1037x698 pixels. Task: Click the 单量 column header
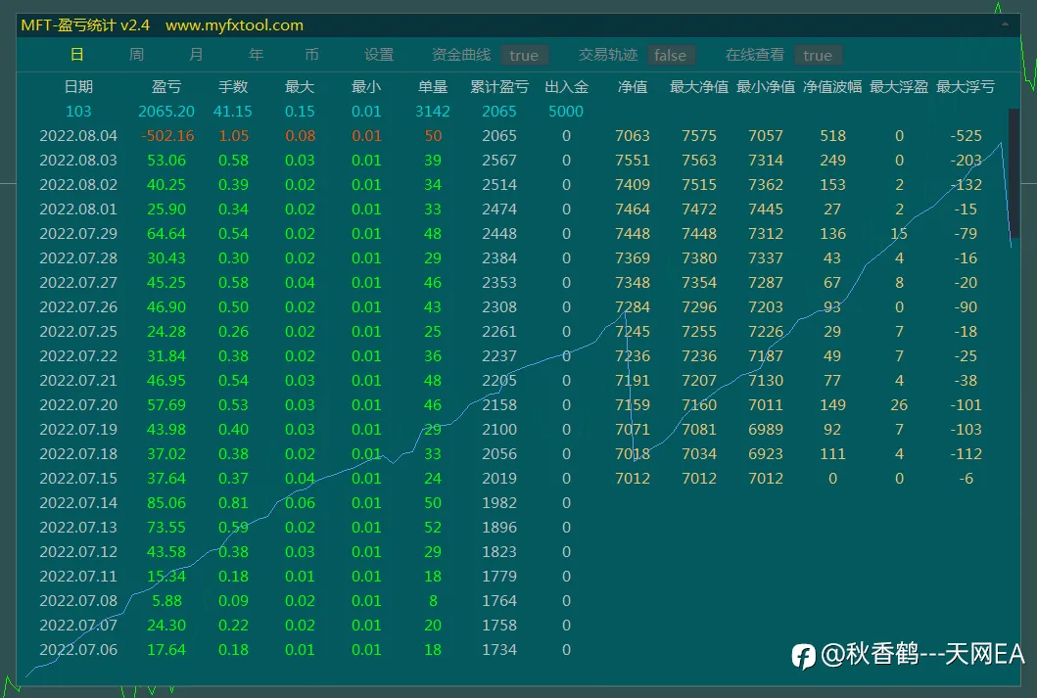433,86
